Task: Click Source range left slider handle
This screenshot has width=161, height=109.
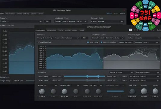Action: coord(87,76)
